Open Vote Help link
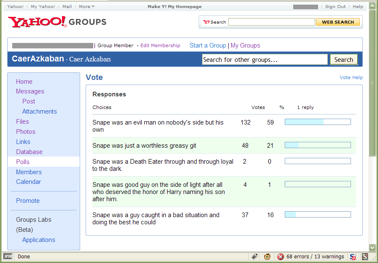The image size is (378, 263). pyautogui.click(x=351, y=77)
